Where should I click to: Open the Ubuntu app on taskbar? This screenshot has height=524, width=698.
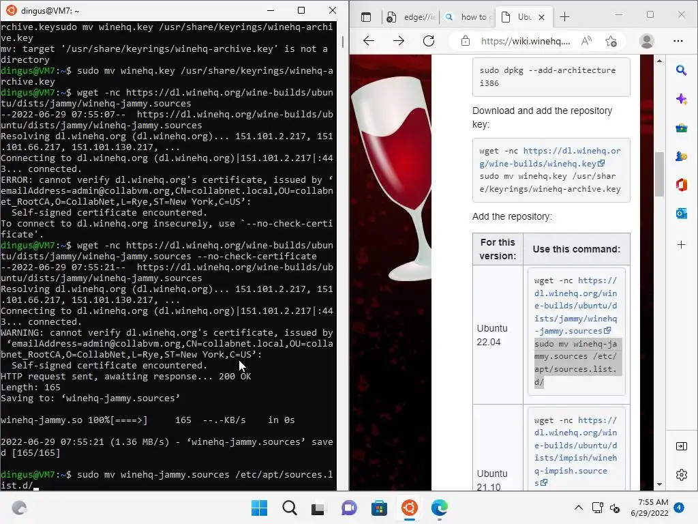[x=410, y=508]
